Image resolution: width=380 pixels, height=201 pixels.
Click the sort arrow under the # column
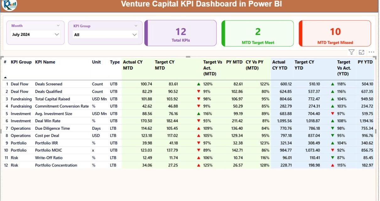[x=5, y=77]
